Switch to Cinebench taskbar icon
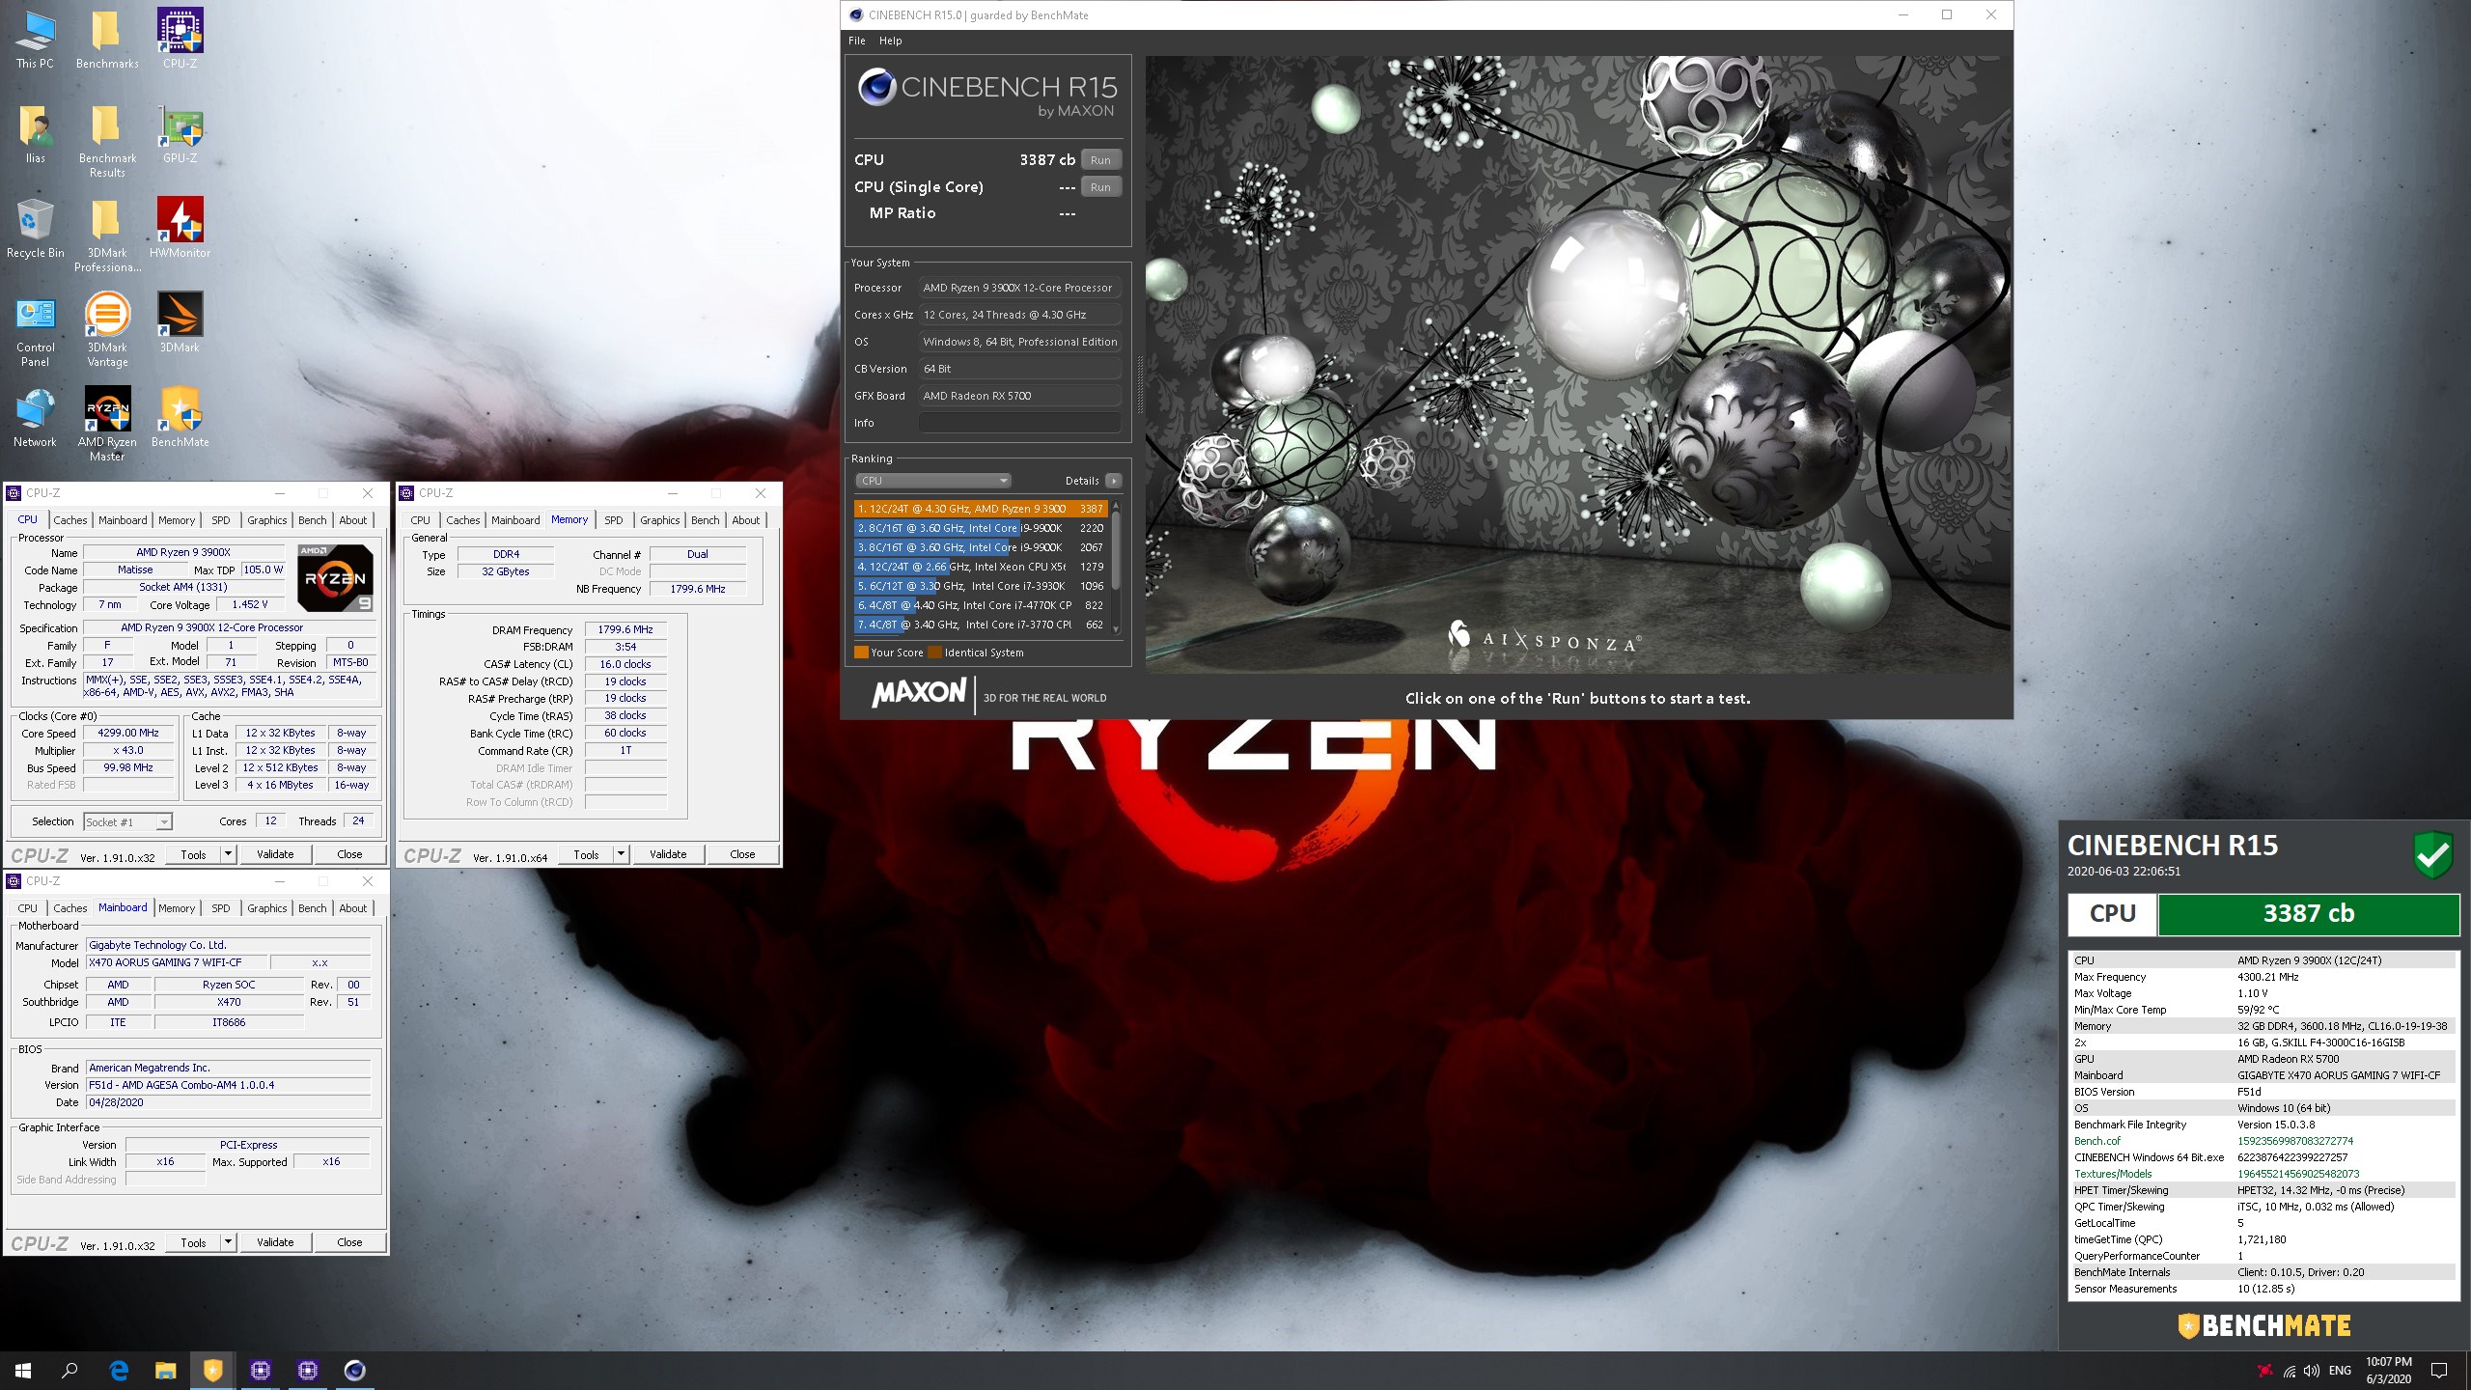Viewport: 2471px width, 1390px height. point(354,1370)
